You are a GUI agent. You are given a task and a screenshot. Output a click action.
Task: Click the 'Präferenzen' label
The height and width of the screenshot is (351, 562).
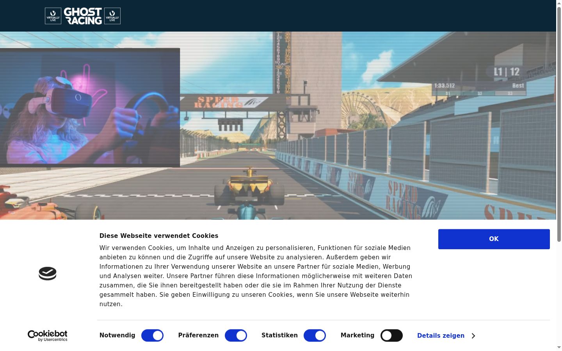(x=198, y=335)
